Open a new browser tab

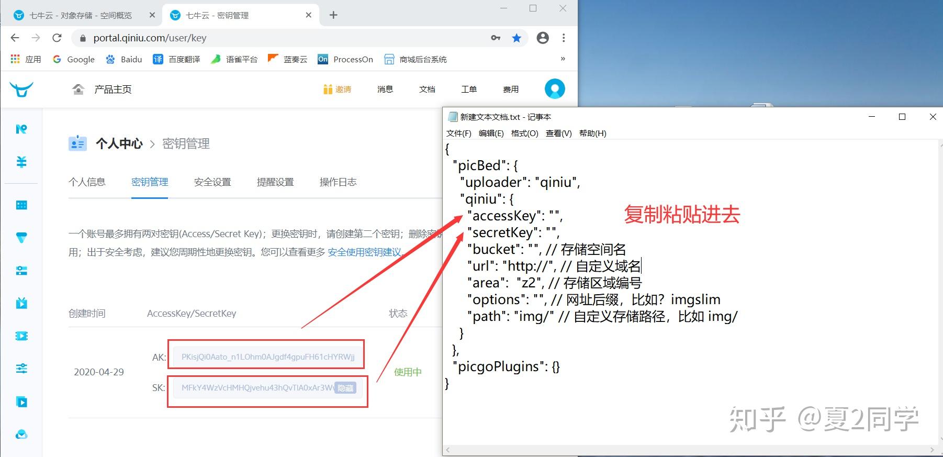[333, 15]
